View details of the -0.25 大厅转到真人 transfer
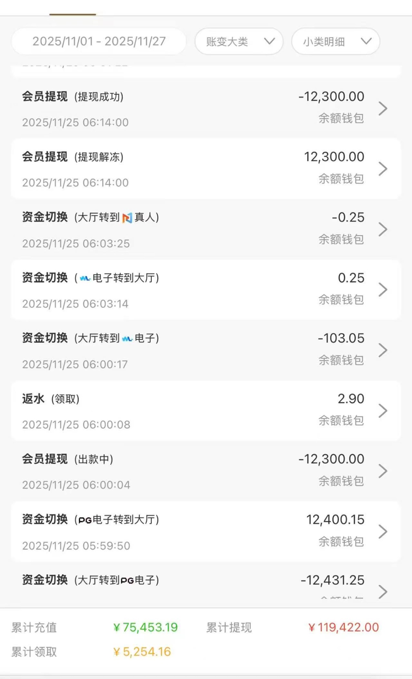Screen dimensions: 412x679 (382, 229)
